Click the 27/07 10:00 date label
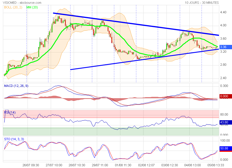This screenshot has height=168, width=232. 54,165
